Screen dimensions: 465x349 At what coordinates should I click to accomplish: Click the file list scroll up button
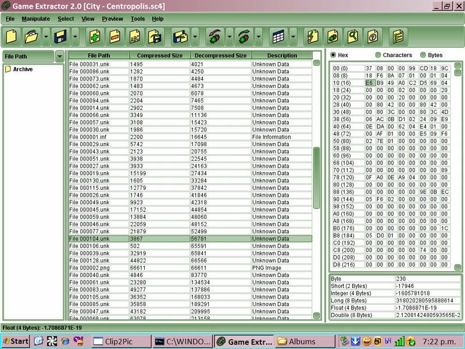tap(317, 63)
